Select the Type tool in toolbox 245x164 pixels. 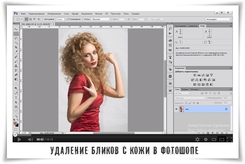16,98
